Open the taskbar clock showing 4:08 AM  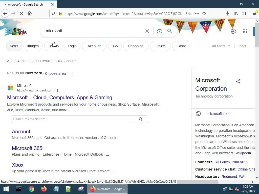248,189
